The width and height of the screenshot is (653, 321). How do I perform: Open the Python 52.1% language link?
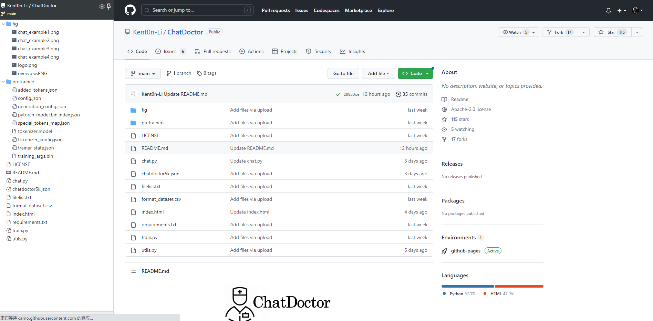[x=459, y=294]
